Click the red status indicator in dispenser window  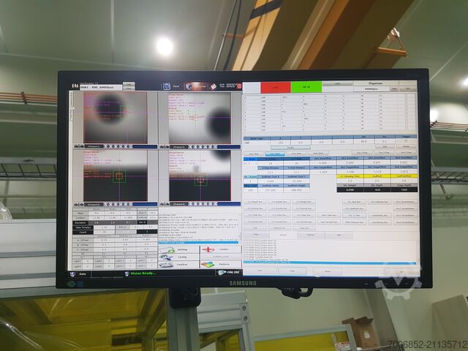click(276, 87)
